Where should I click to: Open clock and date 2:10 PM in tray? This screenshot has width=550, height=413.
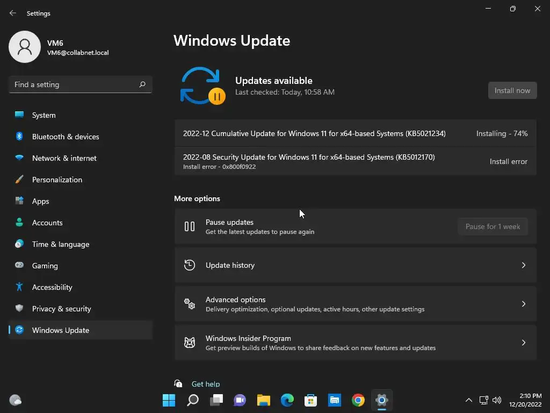tap(525, 400)
